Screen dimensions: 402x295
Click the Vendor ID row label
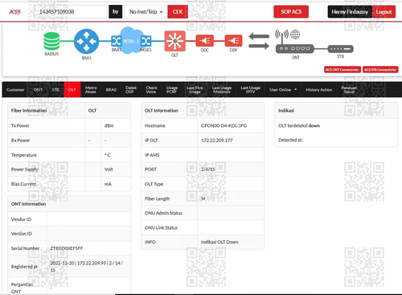(21, 219)
